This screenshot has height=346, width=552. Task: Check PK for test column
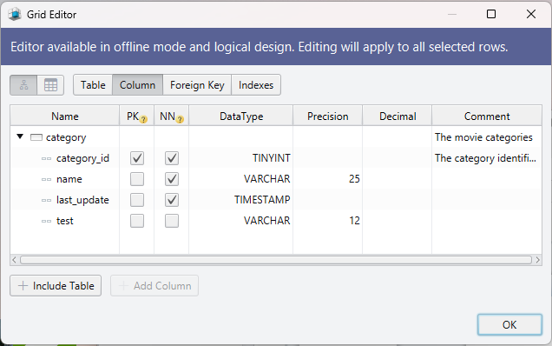(x=137, y=221)
